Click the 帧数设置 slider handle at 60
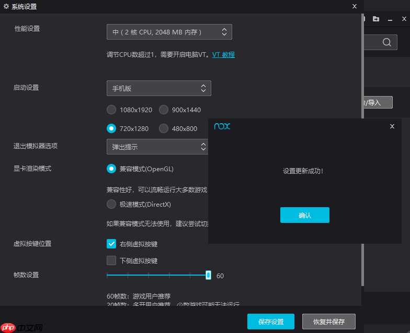The image size is (410, 333). pyautogui.click(x=208, y=275)
